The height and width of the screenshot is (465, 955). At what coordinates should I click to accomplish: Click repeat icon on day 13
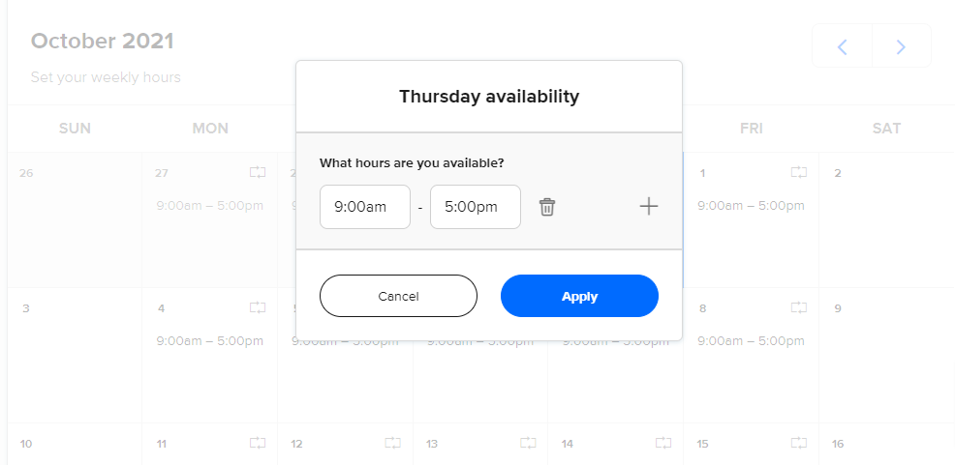pos(528,443)
